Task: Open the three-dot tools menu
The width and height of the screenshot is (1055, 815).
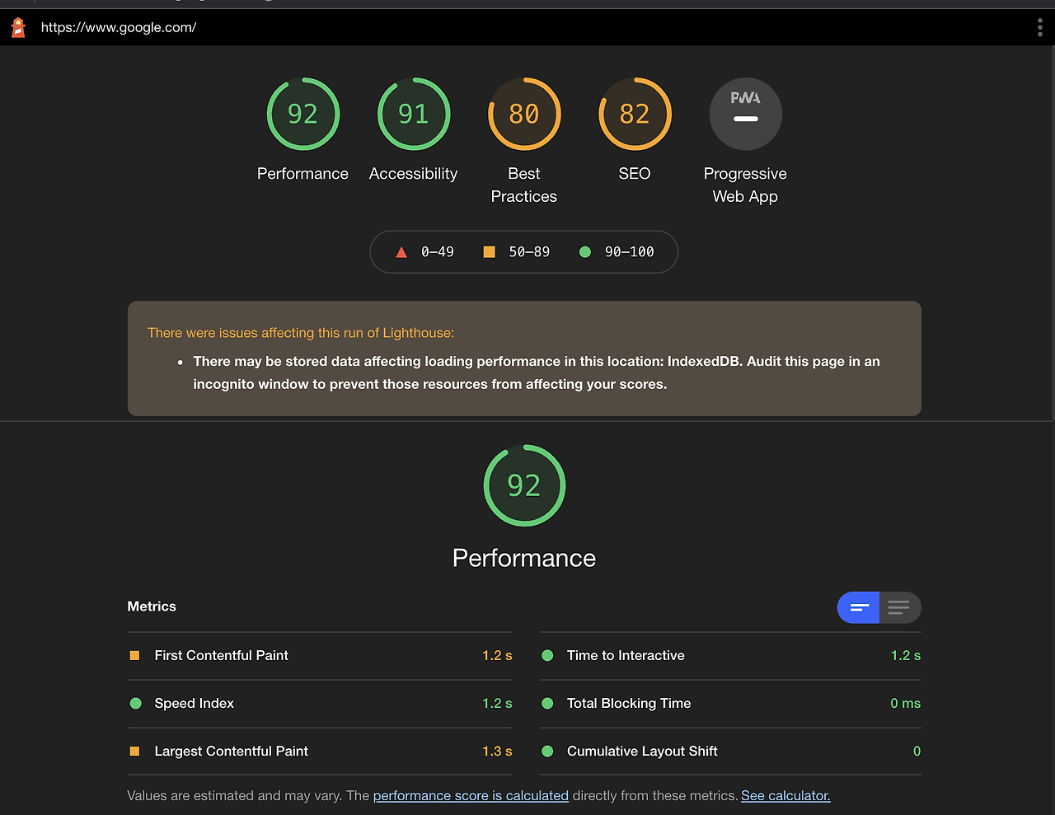Action: click(1039, 27)
